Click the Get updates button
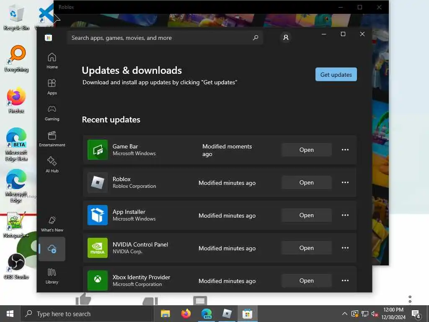The image size is (429, 322). coord(336,75)
